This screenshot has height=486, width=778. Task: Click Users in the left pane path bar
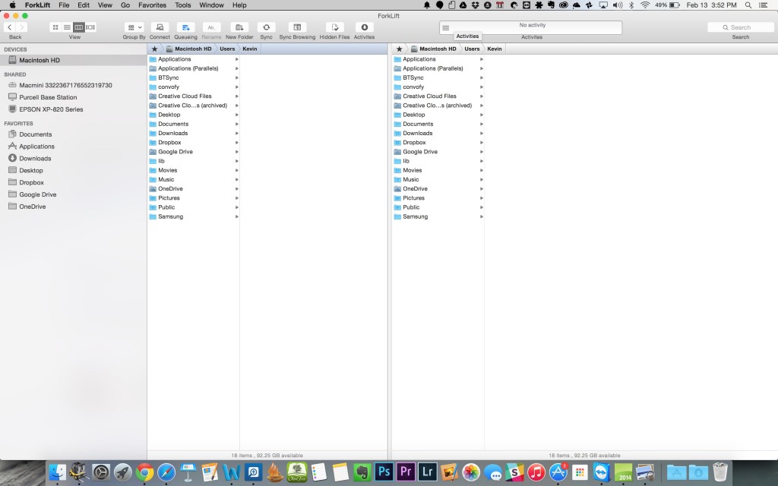227,49
